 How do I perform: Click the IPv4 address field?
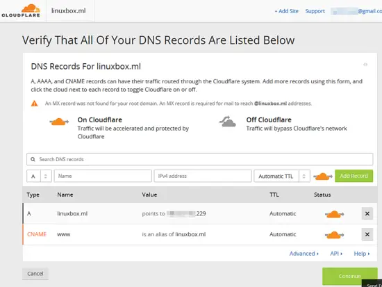click(x=203, y=176)
